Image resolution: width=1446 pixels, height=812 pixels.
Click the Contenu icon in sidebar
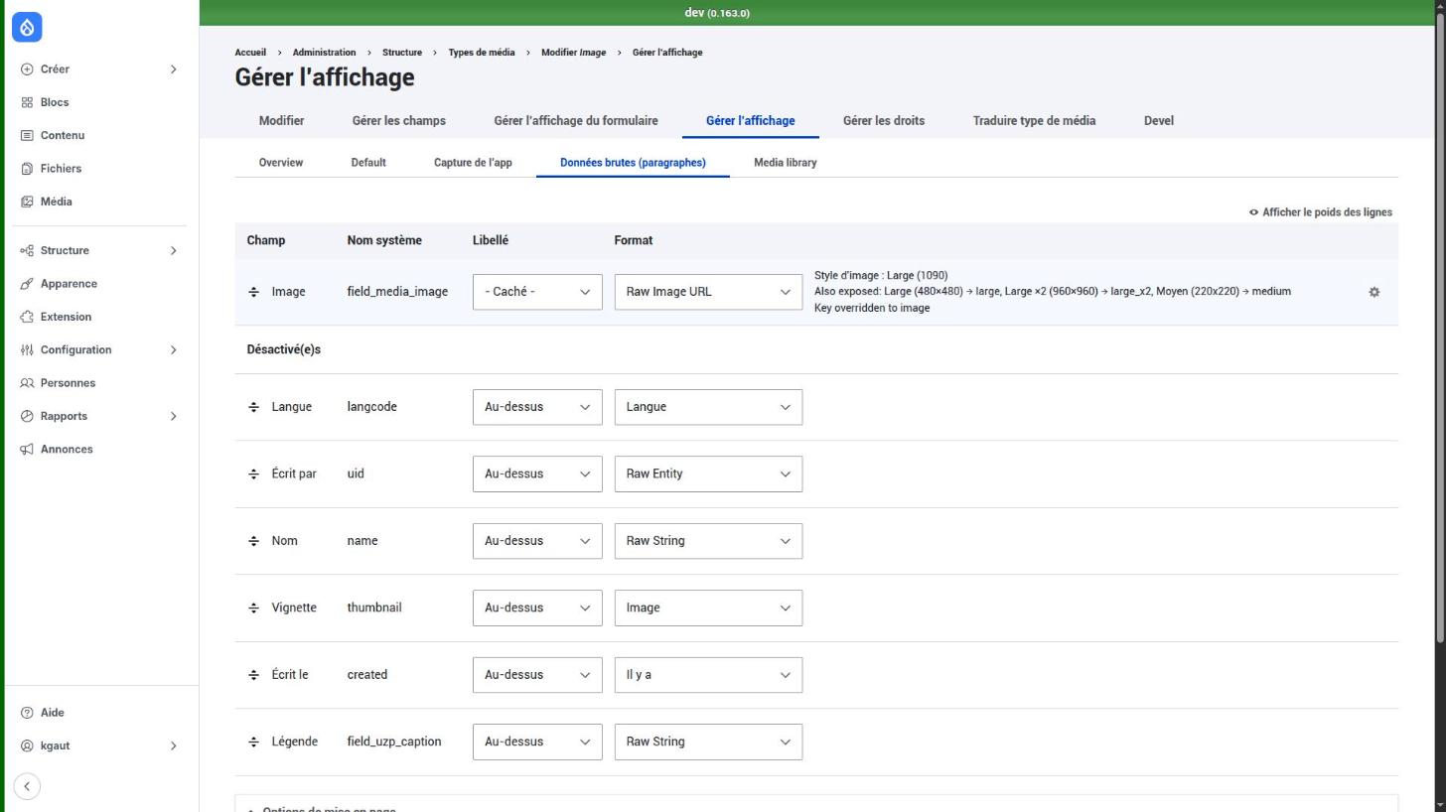click(x=27, y=135)
